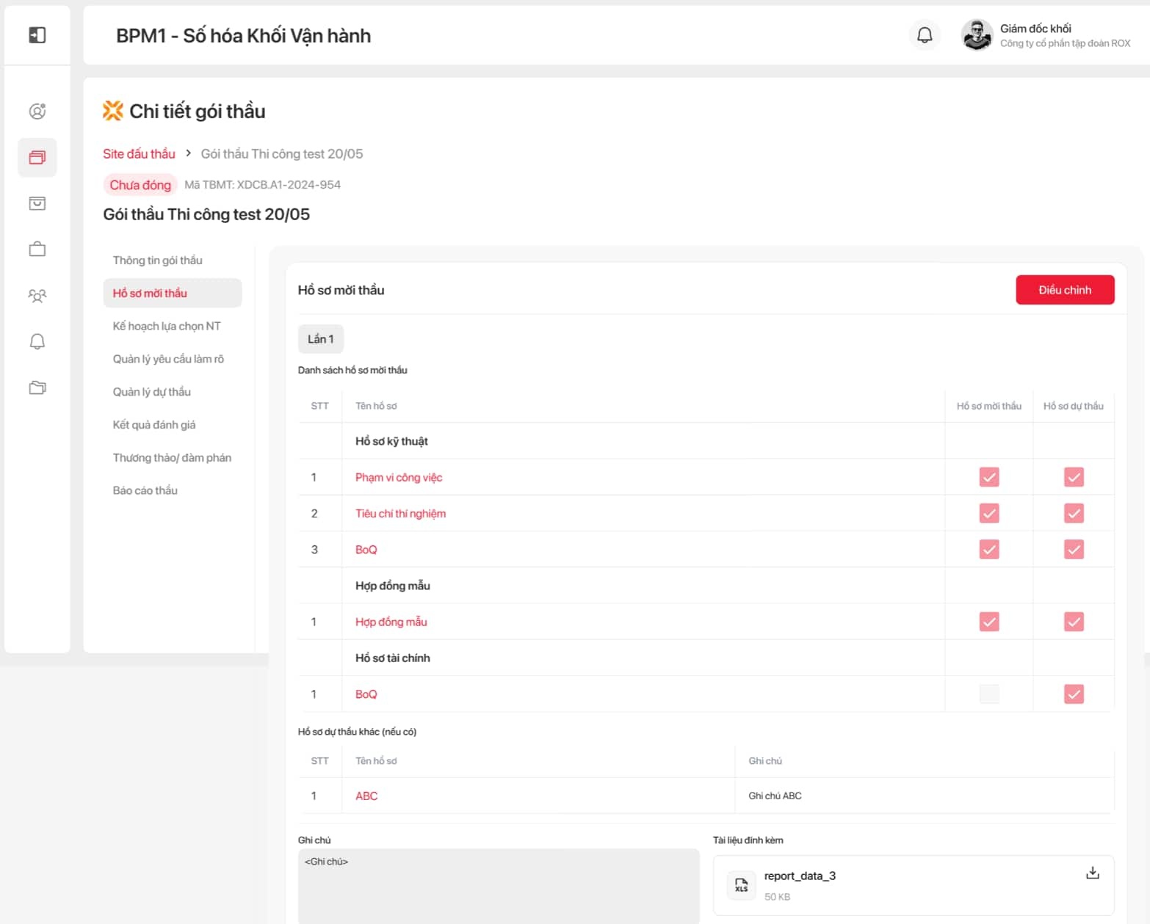Open the people group sidebar icon
This screenshot has width=1150, height=924.
pos(37,296)
